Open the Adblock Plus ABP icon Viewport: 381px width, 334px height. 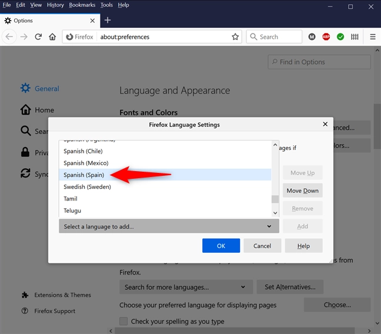click(326, 36)
